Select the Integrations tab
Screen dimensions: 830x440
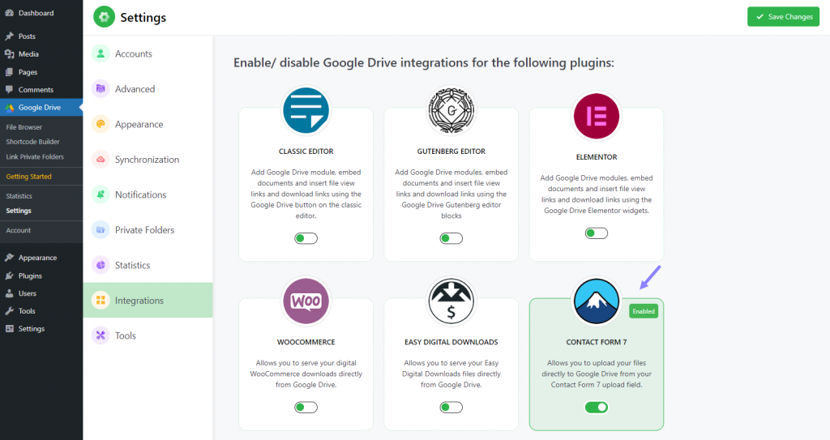click(148, 300)
